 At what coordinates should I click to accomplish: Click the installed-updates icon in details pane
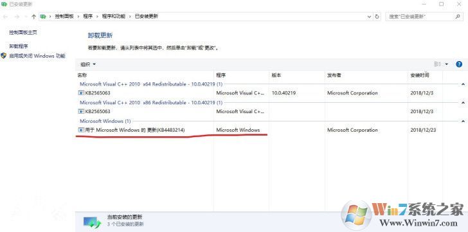(92, 222)
